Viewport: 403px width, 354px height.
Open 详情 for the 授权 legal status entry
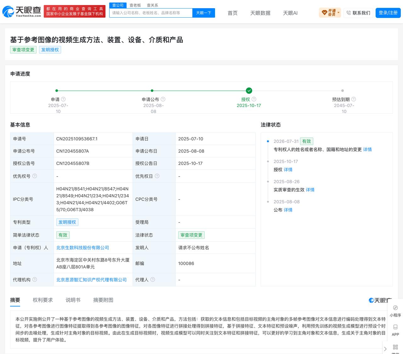(x=288, y=170)
